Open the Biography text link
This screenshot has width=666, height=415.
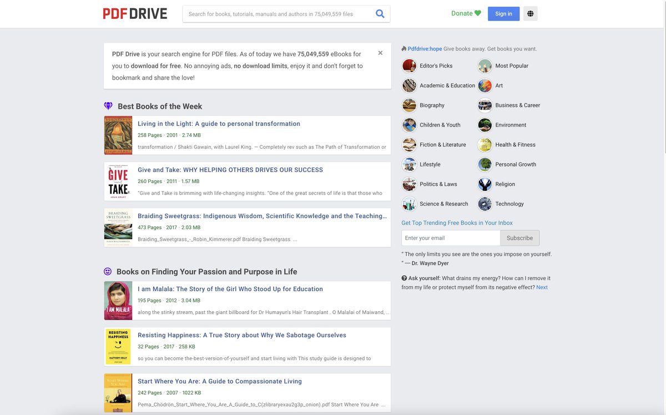[x=432, y=105]
